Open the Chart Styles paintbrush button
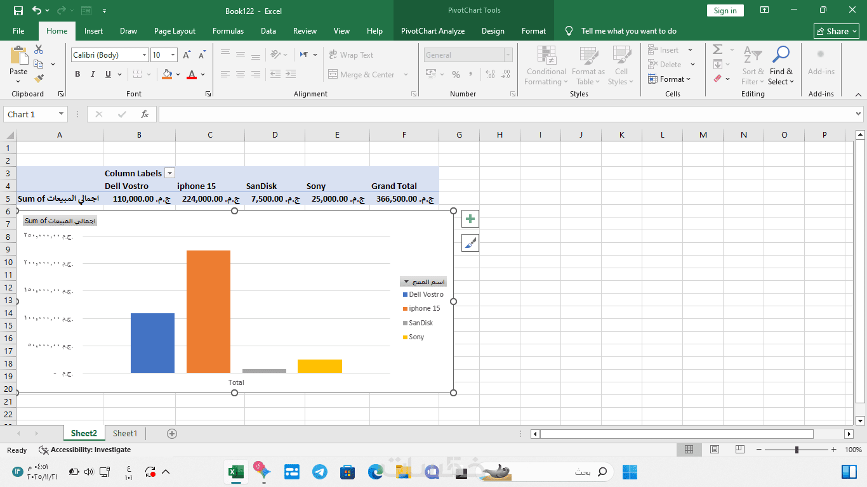 point(470,243)
